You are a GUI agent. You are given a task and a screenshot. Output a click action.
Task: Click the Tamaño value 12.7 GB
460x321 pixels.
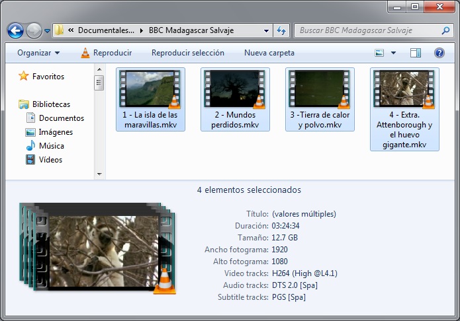(x=285, y=238)
